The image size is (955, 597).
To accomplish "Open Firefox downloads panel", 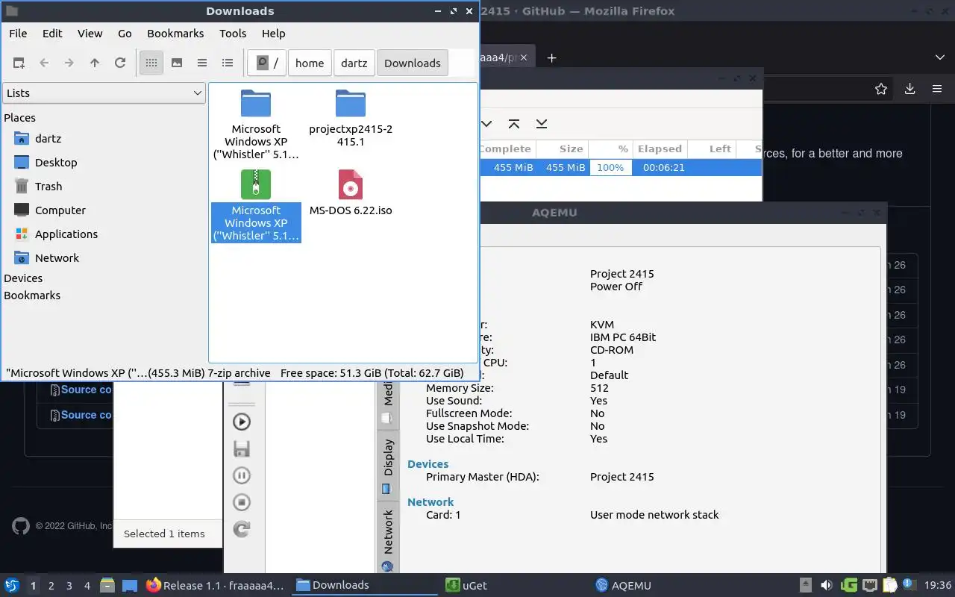I will (910, 89).
